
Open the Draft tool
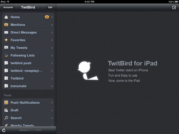click(x=28, y=110)
